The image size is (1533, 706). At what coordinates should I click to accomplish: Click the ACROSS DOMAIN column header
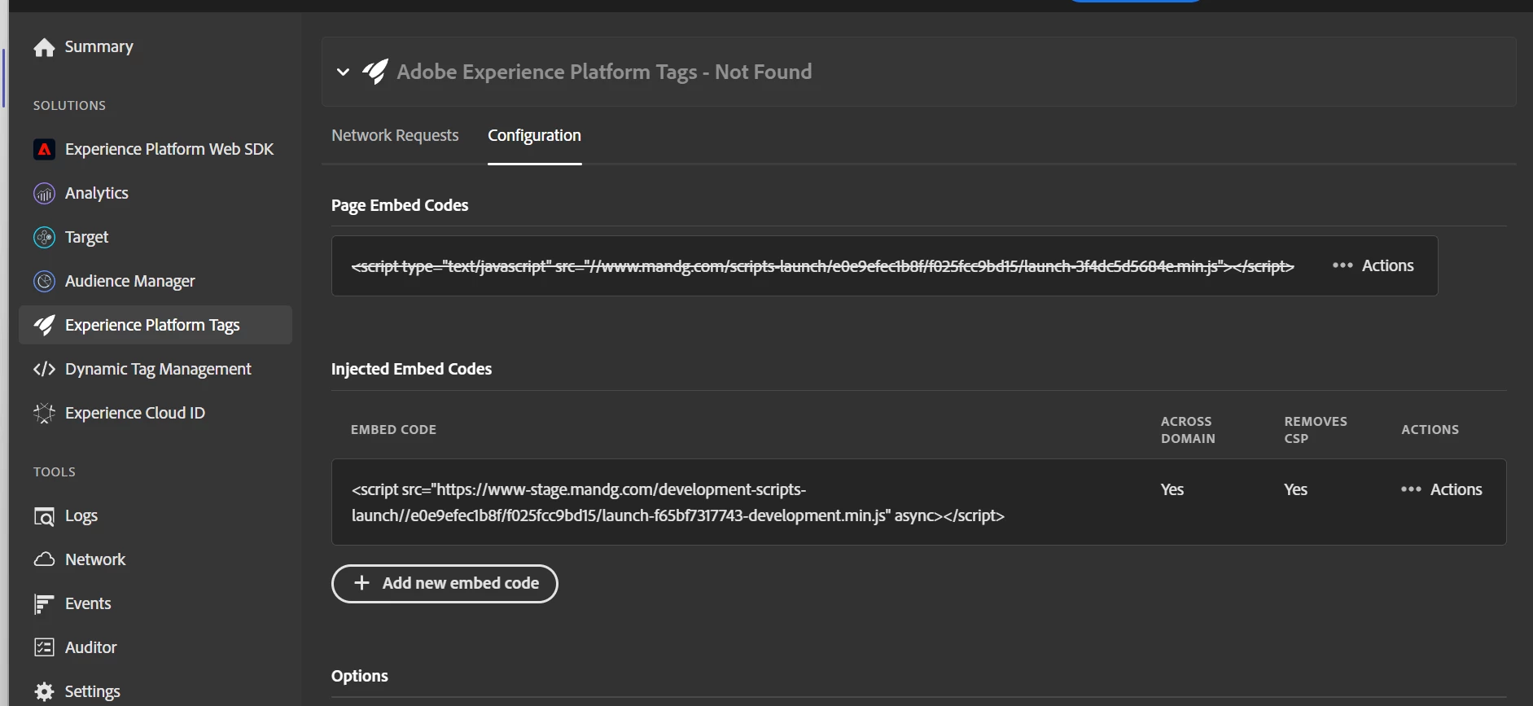tap(1188, 430)
